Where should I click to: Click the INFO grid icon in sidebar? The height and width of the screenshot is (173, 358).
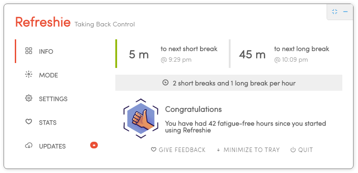29,51
